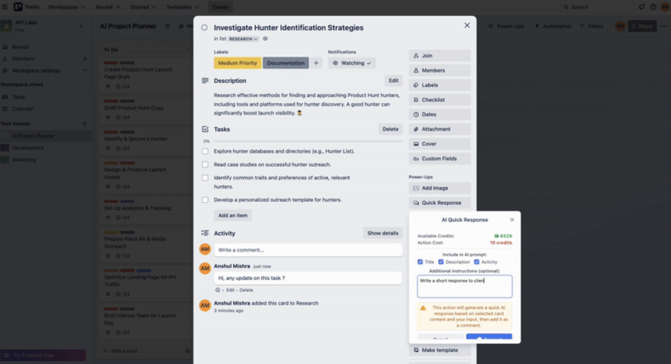This screenshot has height=364, width=671.
Task: Click the Medium Priority yellow label
Action: pyautogui.click(x=238, y=63)
